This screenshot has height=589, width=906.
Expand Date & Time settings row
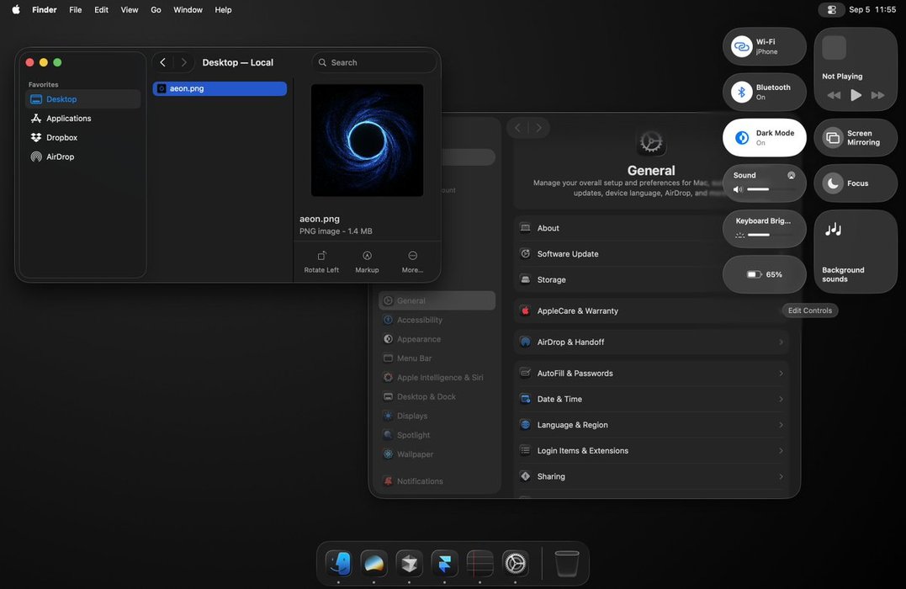[650, 399]
